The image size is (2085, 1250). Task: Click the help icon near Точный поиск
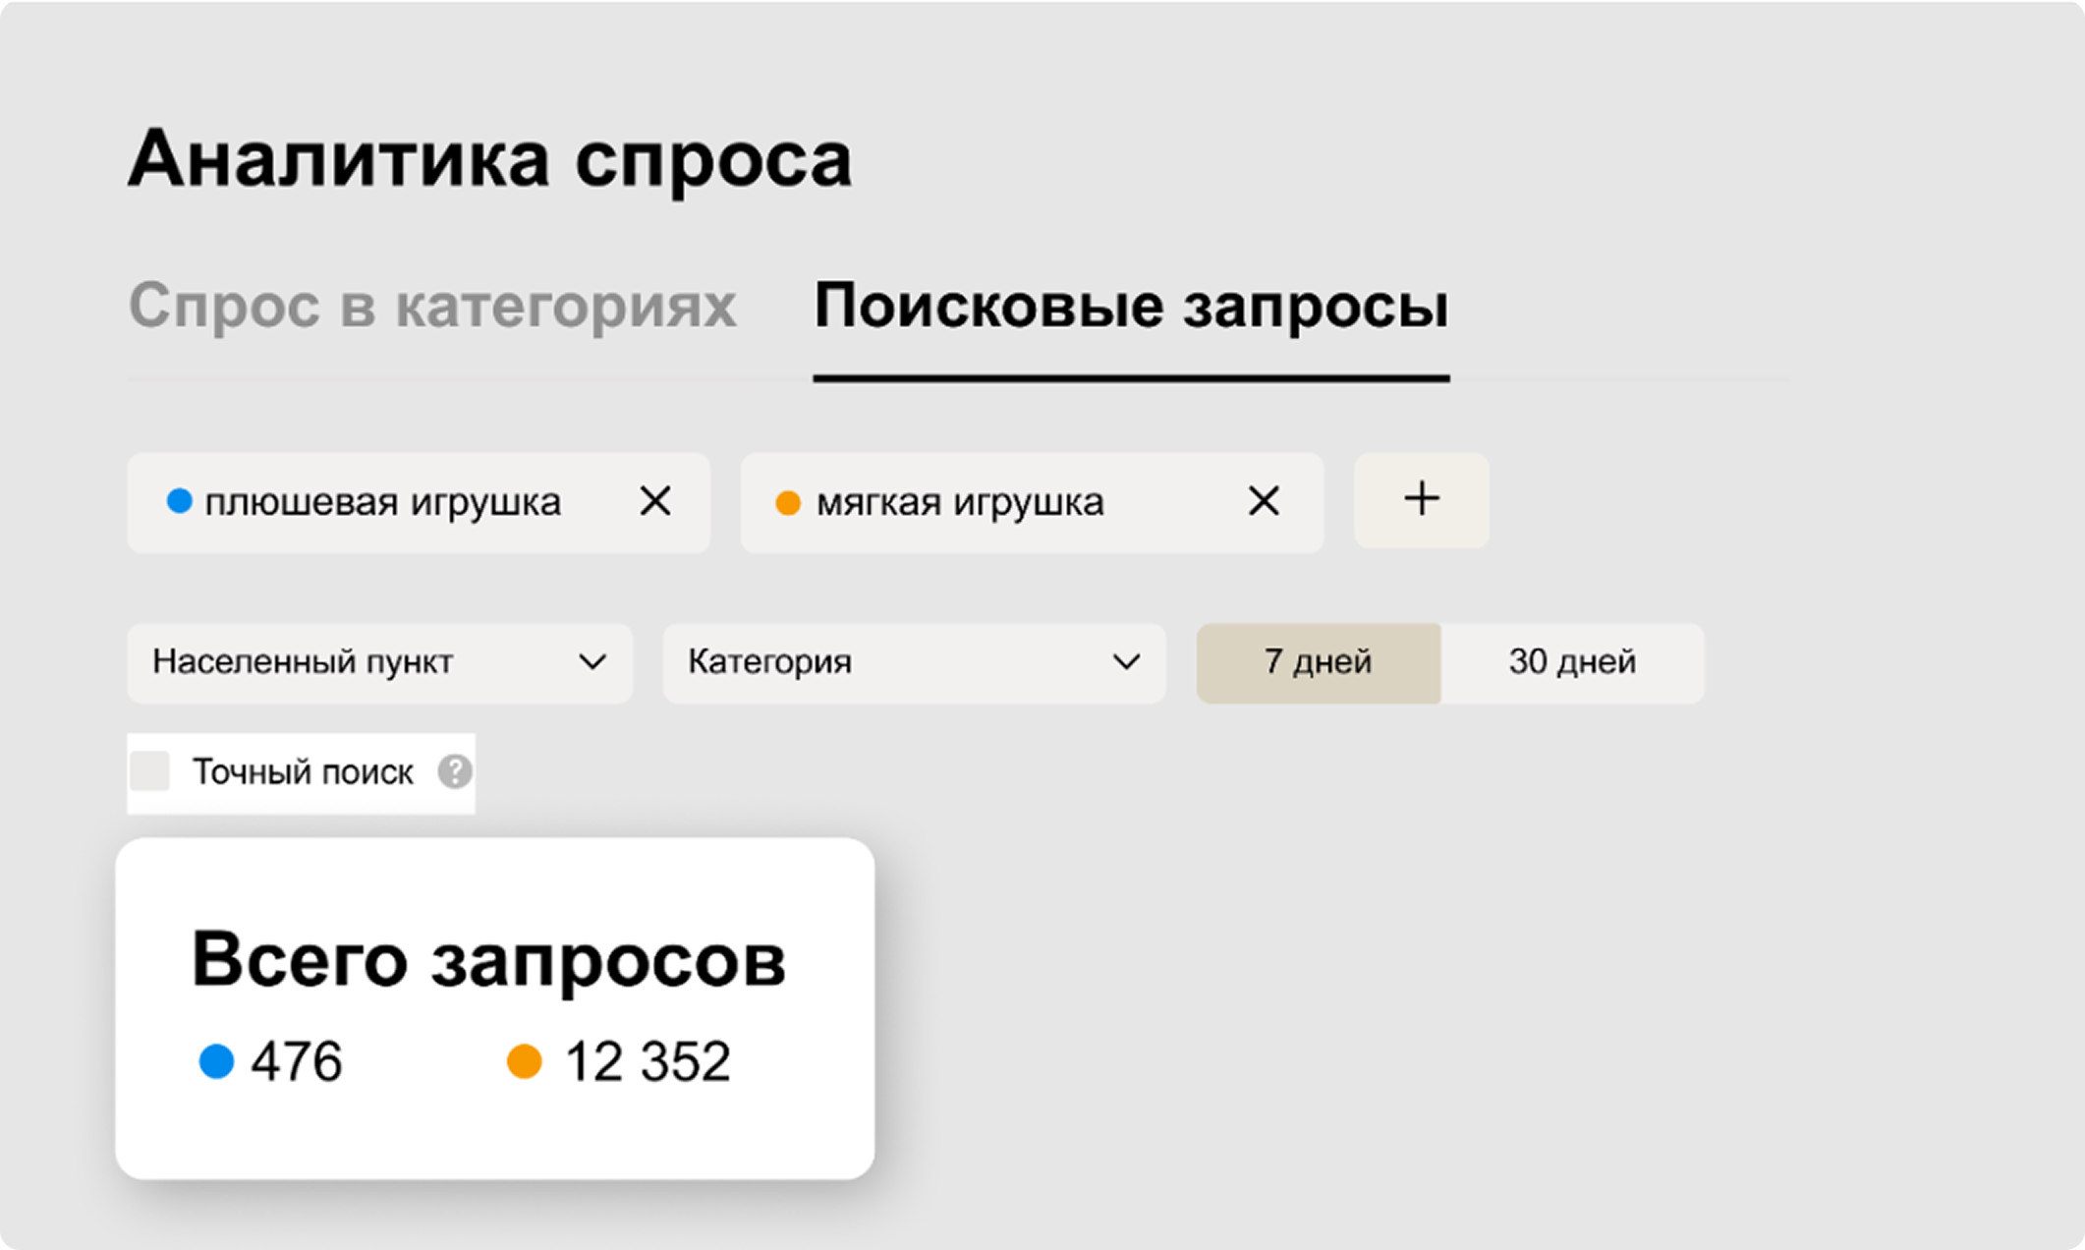pyautogui.click(x=454, y=772)
